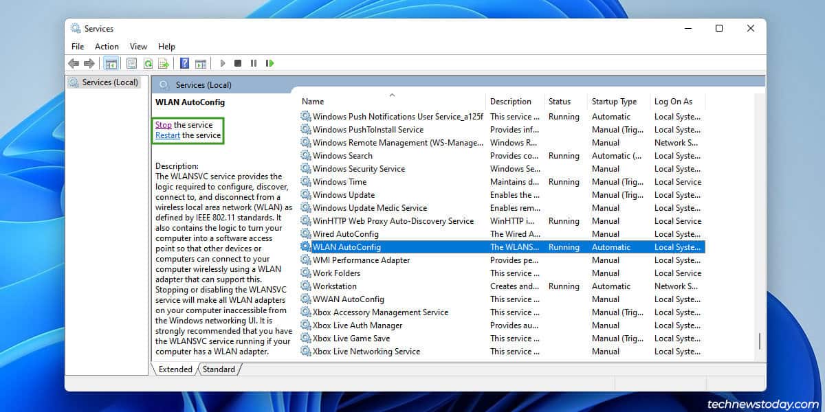Select WinHTTP Web Proxy Auto-Discovery Service
The image size is (825, 412).
tap(502, 221)
